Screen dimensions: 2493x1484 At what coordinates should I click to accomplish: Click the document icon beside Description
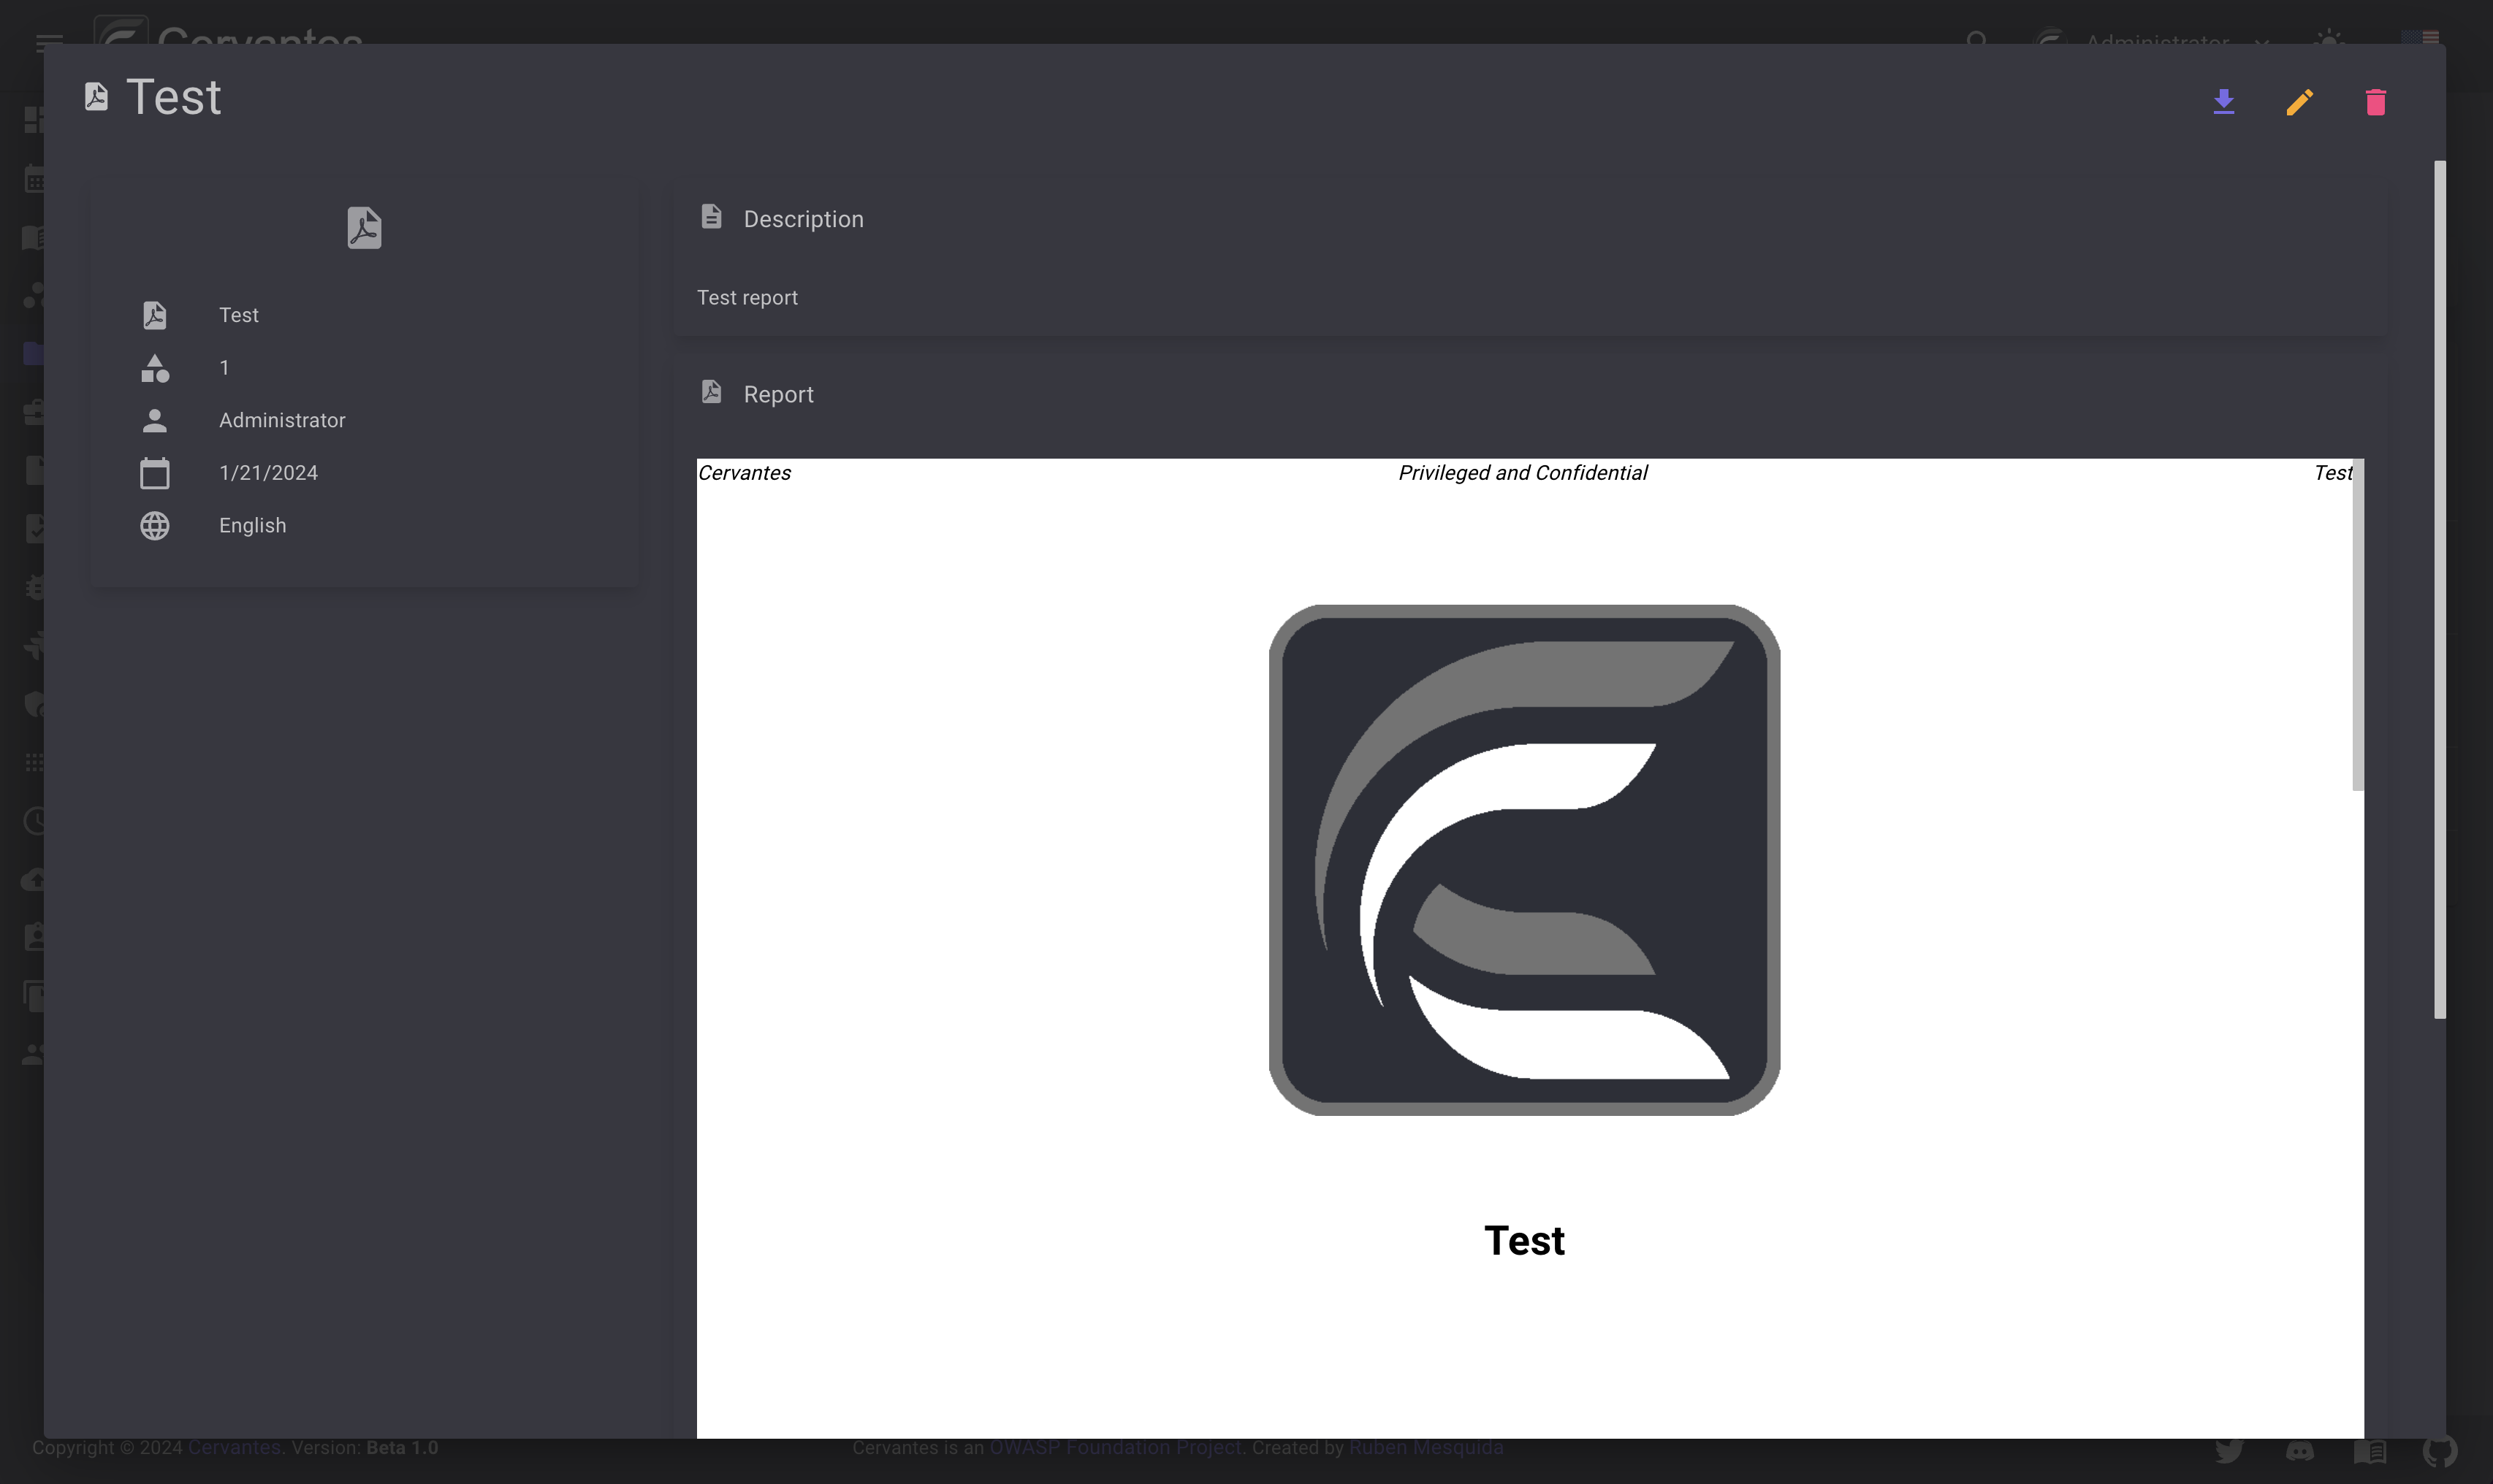(711, 216)
